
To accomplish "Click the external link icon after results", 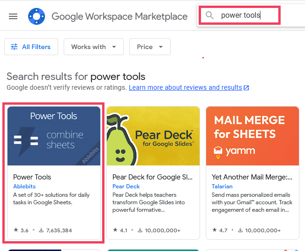I will click(246, 88).
